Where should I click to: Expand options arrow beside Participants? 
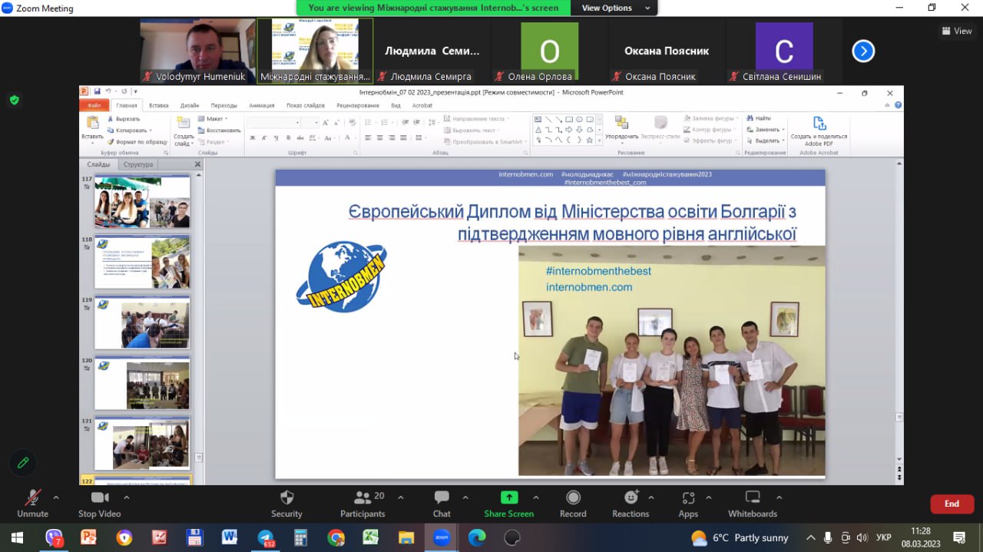click(x=400, y=497)
